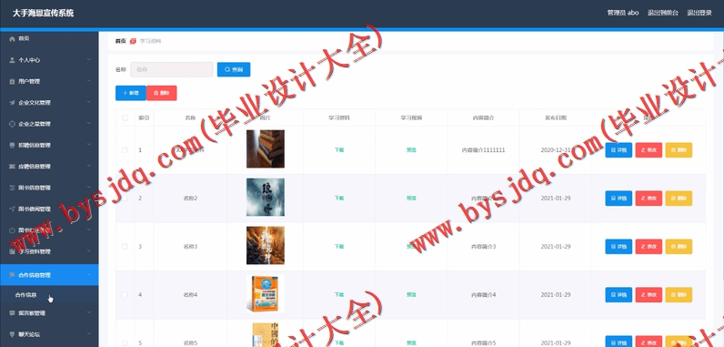Click the blue 查询 search button
Image resolution: width=724 pixels, height=347 pixels.
coord(234,69)
